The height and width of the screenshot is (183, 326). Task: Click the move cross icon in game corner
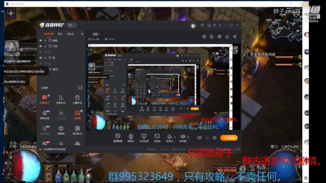point(11,13)
